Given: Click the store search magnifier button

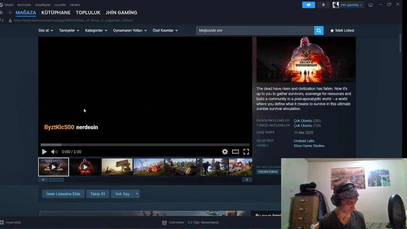Looking at the screenshot, I should click(x=319, y=31).
